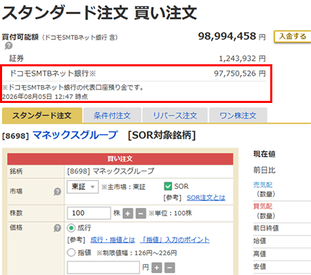Screen dimensions: 311x275
Task: Click the red 買い注文 form header
Action: 120,159
